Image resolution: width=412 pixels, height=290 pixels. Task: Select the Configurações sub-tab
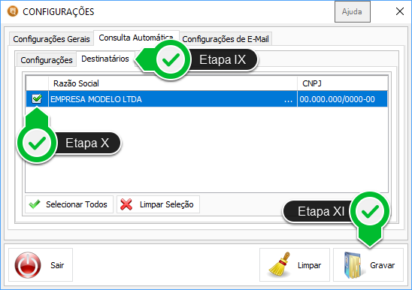(x=47, y=60)
